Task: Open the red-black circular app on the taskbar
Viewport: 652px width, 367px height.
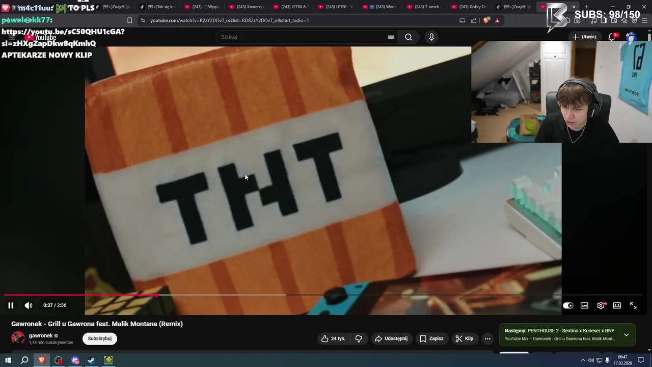Action: pyautogui.click(x=59, y=360)
